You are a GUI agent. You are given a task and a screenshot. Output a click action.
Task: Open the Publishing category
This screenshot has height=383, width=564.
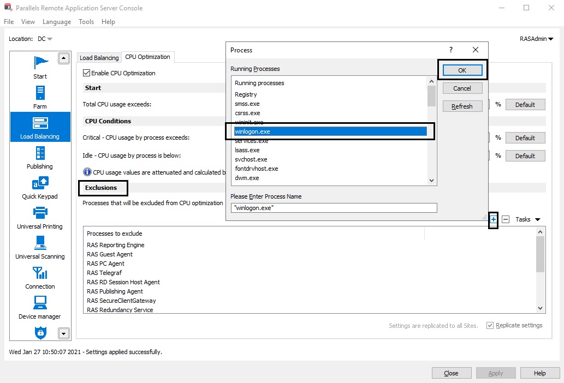40,157
